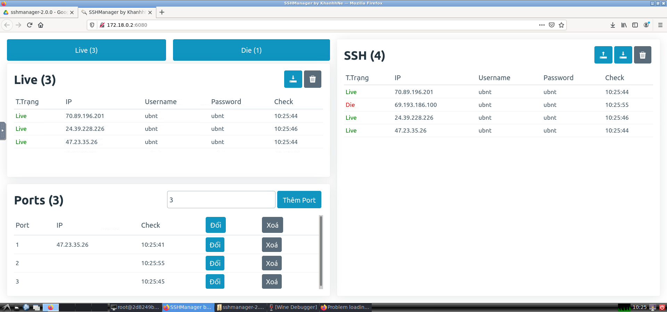The image size is (667, 312).
Task: Open the Firefox downloads panel
Action: (613, 25)
